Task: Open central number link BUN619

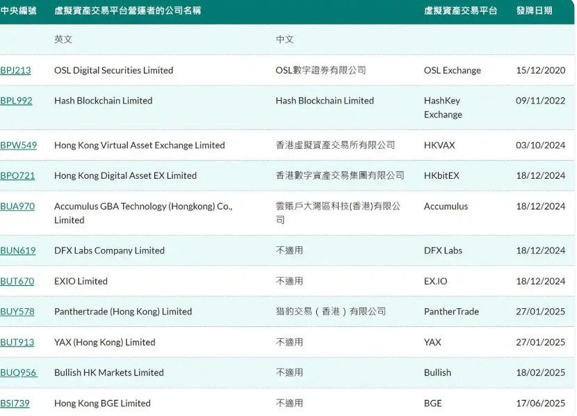Action: tap(18, 250)
